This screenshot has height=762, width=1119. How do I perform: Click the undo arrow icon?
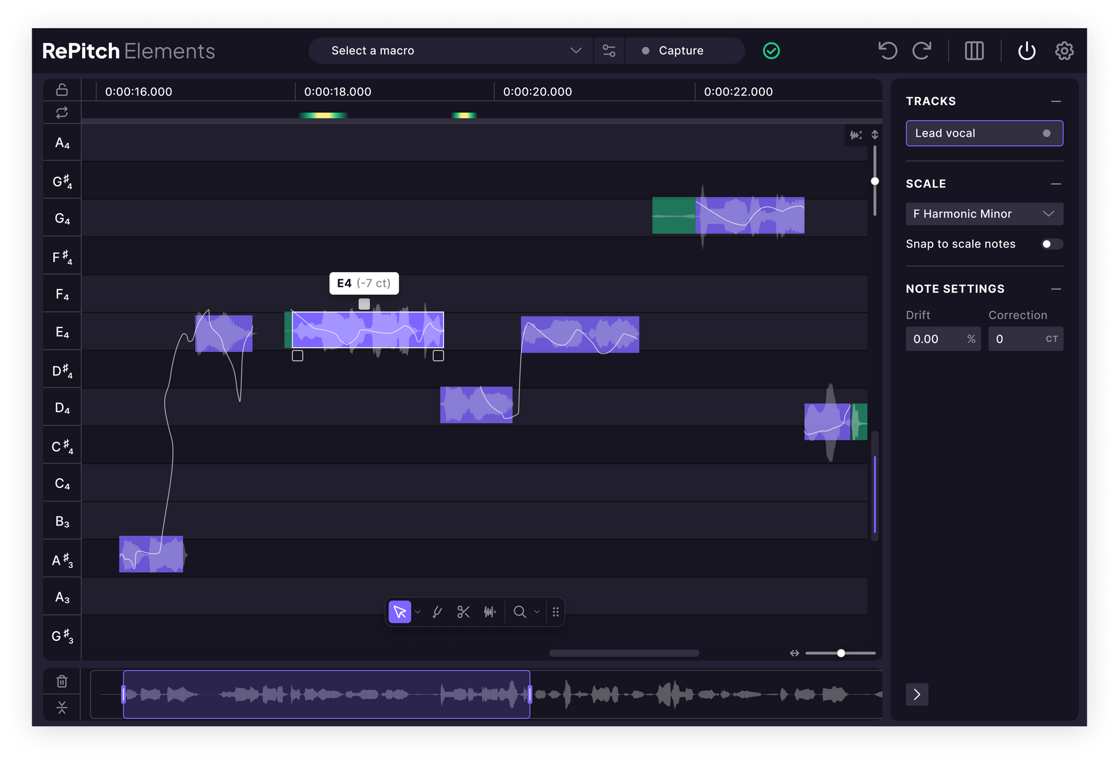[x=887, y=51]
